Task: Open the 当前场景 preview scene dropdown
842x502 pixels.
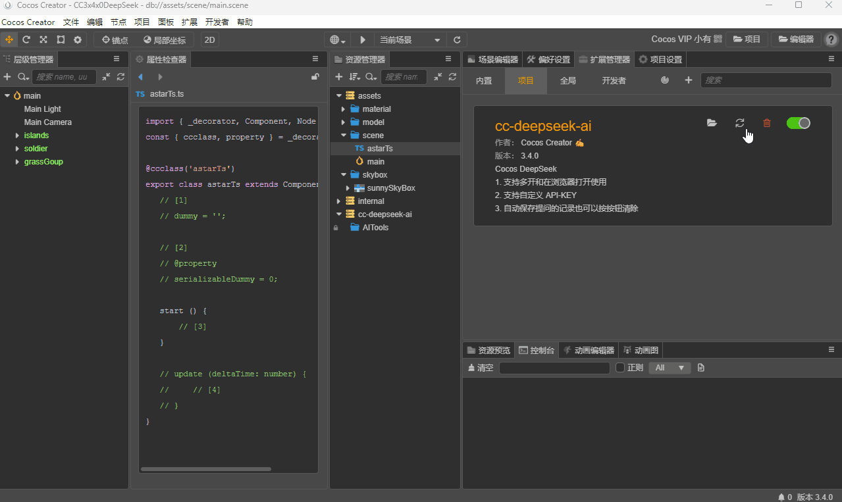Action: tap(410, 39)
